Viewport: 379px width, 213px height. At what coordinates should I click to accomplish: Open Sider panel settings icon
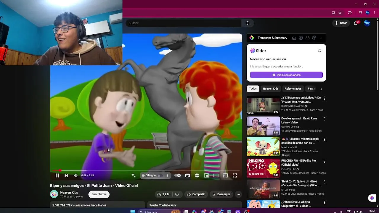coord(319,51)
